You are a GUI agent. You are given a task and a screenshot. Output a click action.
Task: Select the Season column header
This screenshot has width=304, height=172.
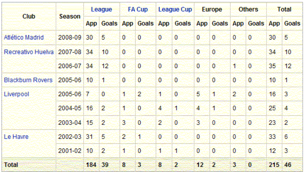pyautogui.click(x=70, y=16)
